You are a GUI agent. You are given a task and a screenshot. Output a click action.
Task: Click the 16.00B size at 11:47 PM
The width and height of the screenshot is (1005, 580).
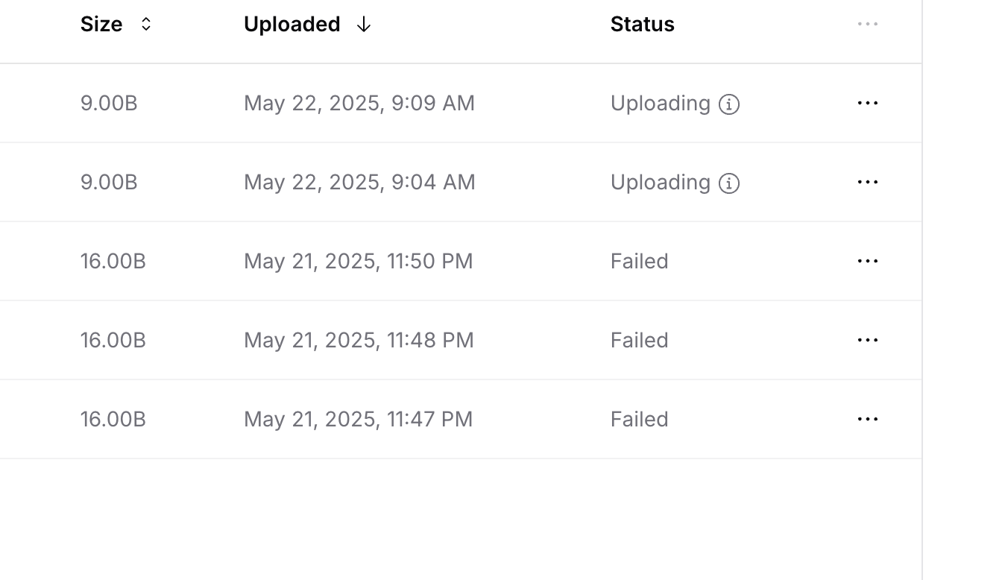click(113, 419)
